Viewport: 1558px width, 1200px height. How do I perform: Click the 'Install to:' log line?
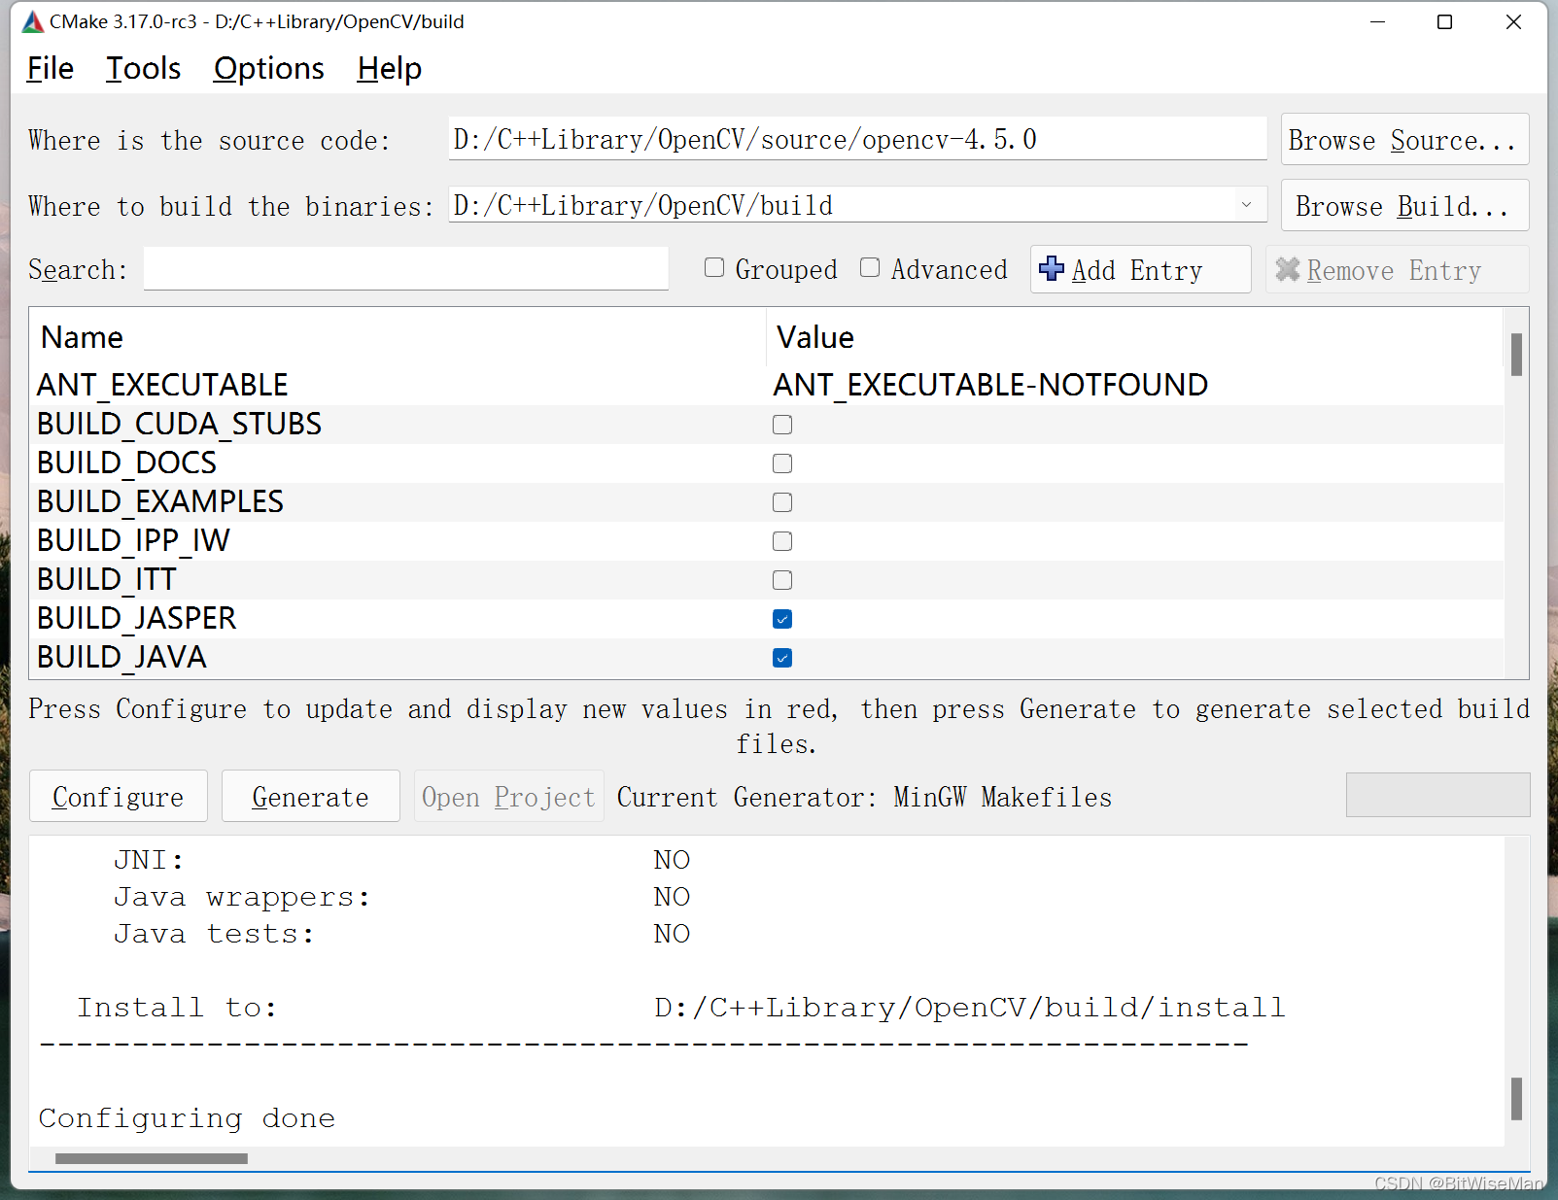(x=680, y=1008)
